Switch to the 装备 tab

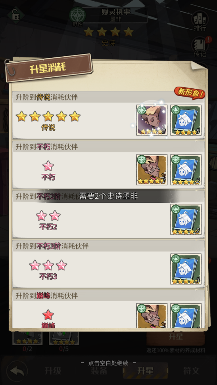coord(99,371)
